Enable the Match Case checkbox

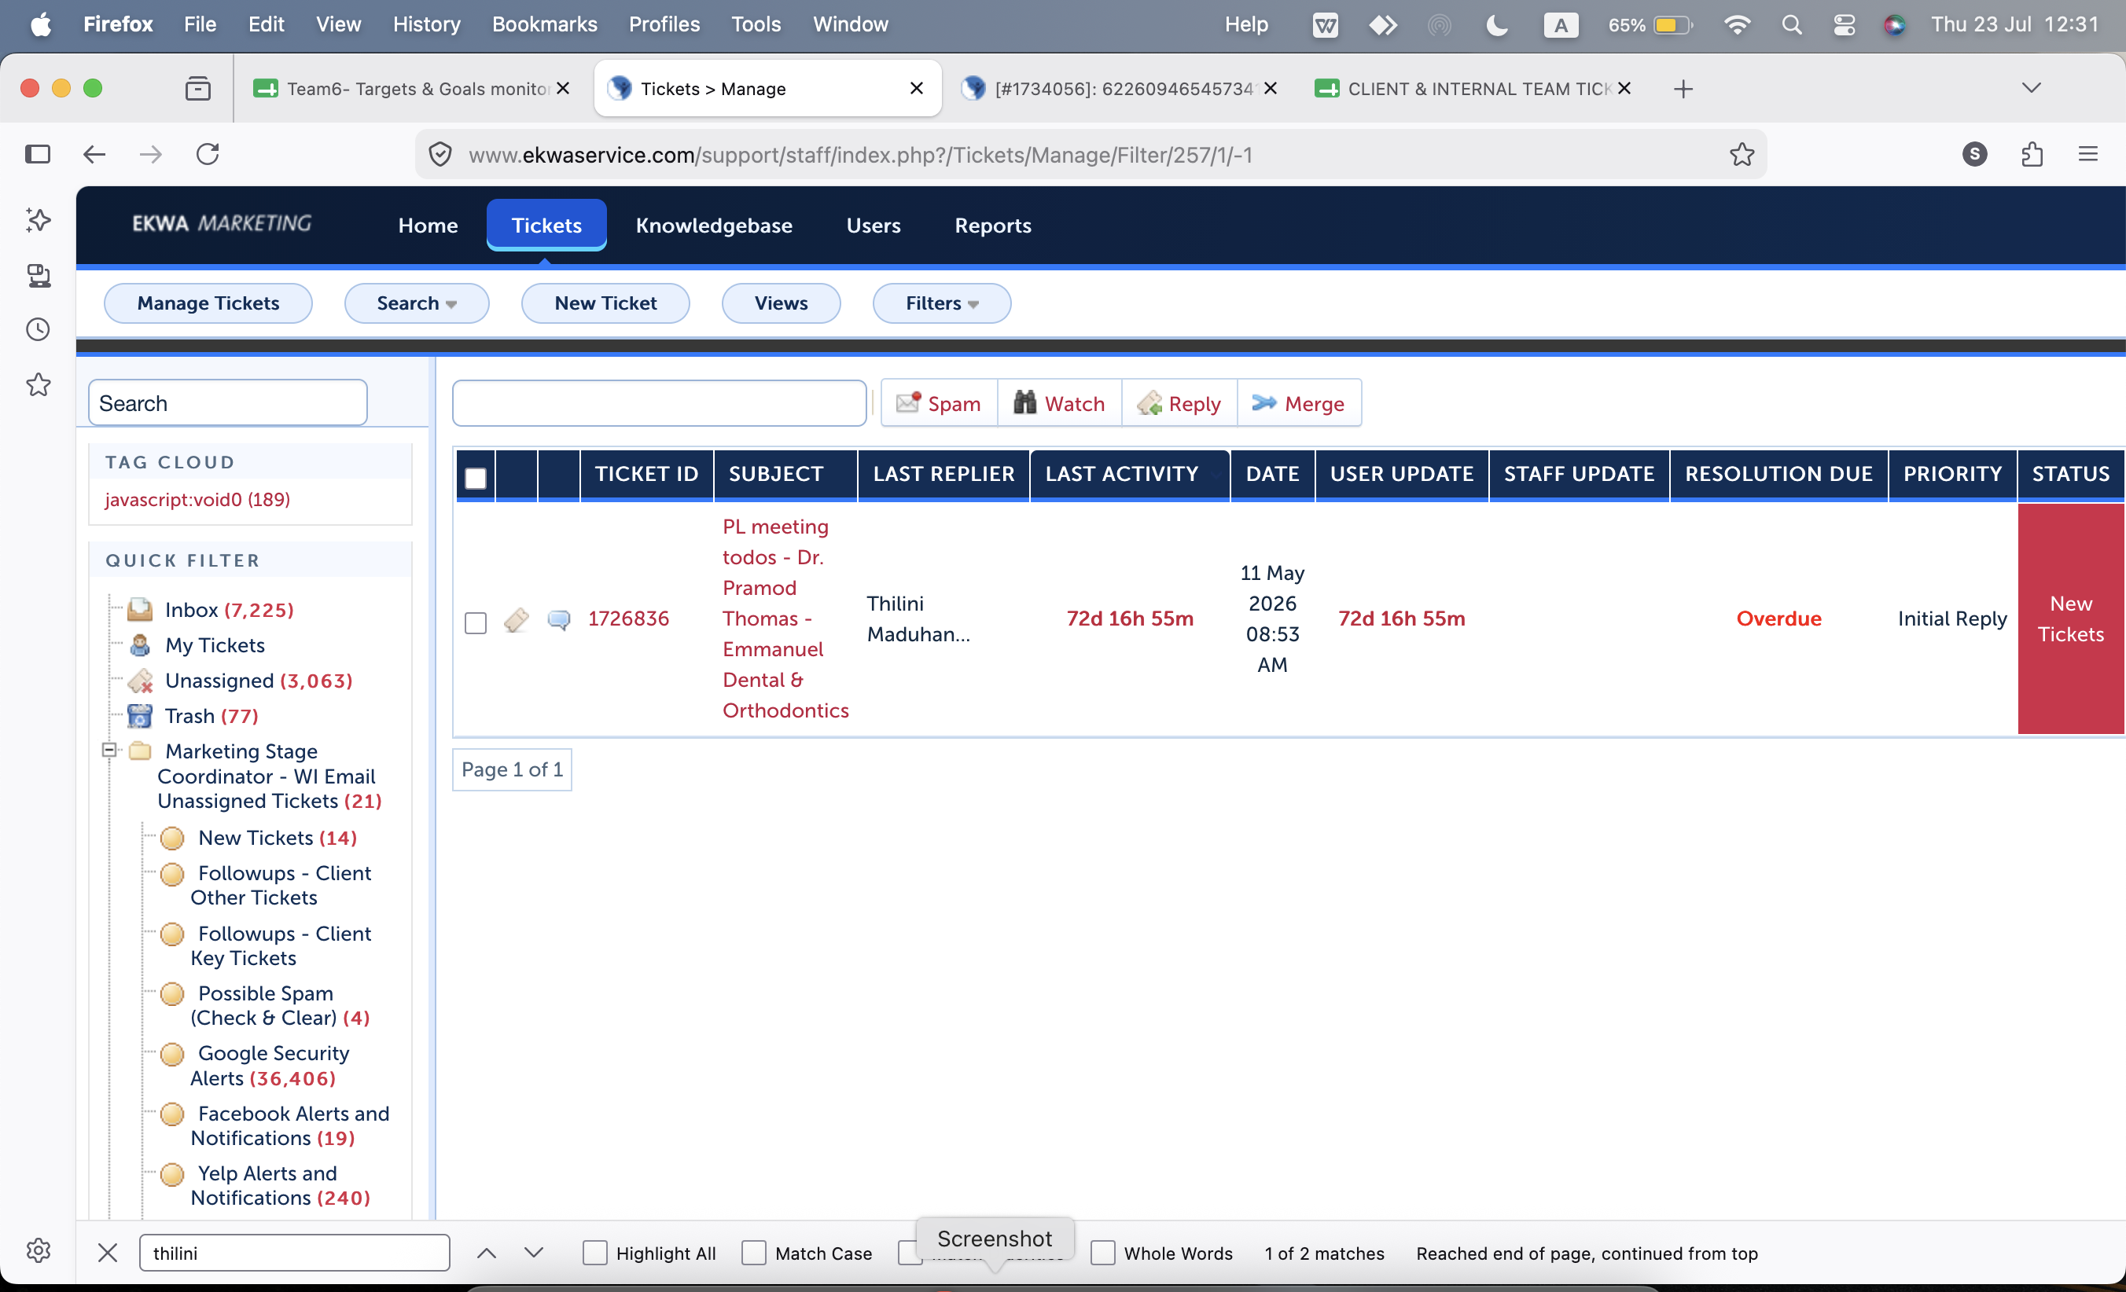click(754, 1253)
